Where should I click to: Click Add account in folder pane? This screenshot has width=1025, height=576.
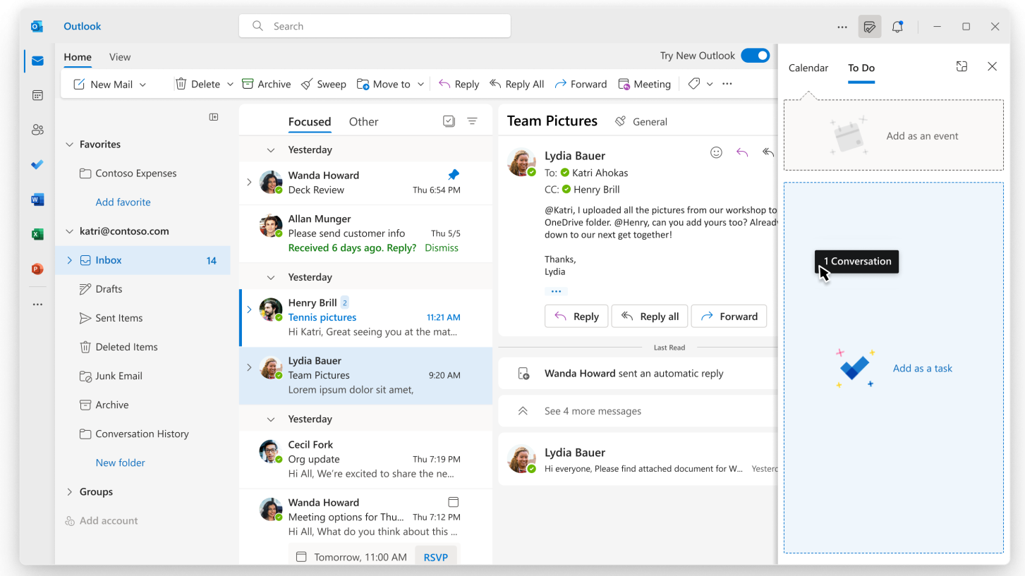coord(102,521)
